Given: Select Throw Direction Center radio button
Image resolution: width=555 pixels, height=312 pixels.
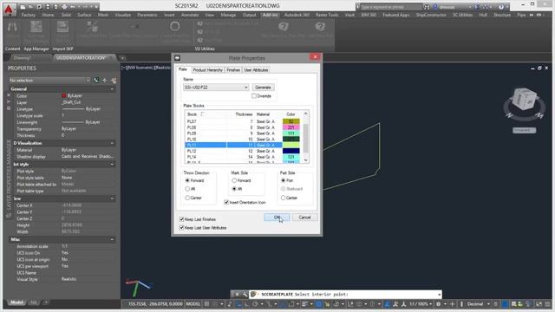Looking at the screenshot, I should [187, 198].
